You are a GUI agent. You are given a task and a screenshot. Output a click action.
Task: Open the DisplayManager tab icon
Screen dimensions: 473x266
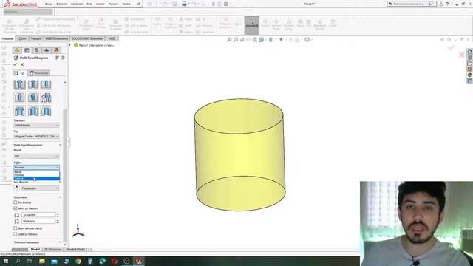coord(56,50)
